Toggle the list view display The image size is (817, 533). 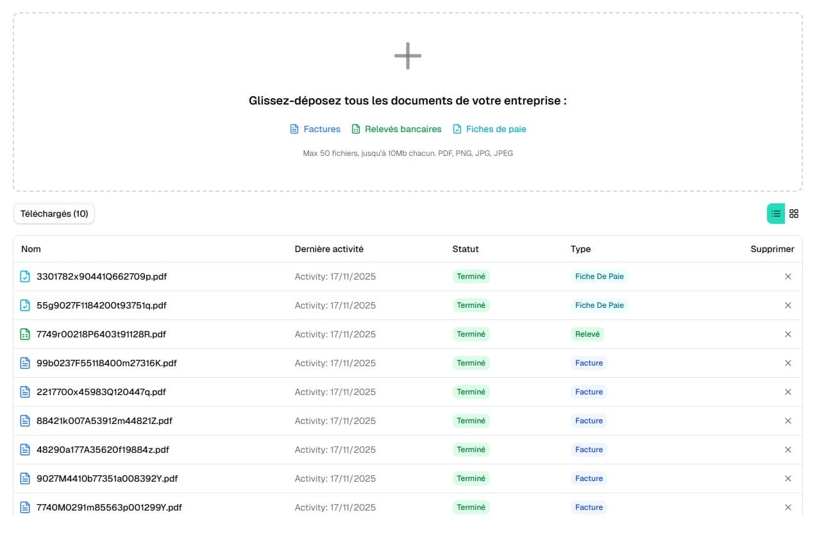[775, 213]
